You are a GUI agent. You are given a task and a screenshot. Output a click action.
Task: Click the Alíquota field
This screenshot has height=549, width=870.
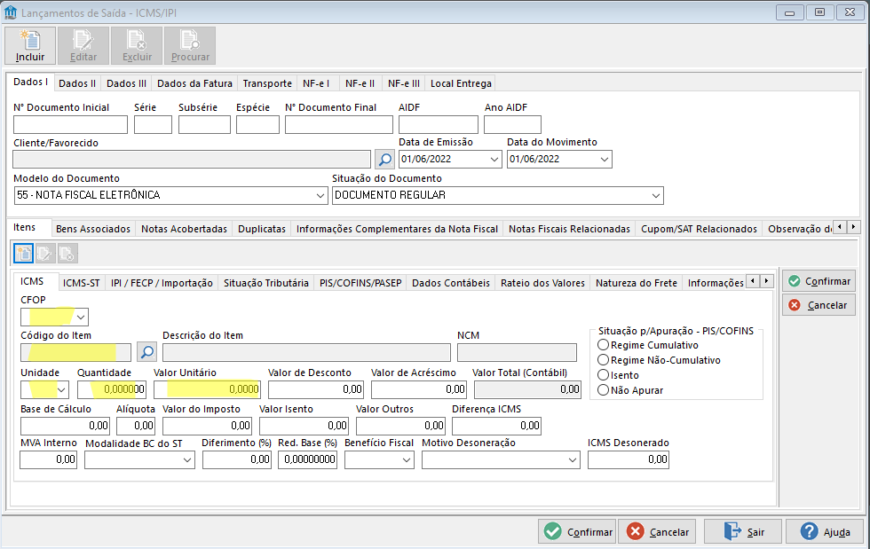(136, 426)
